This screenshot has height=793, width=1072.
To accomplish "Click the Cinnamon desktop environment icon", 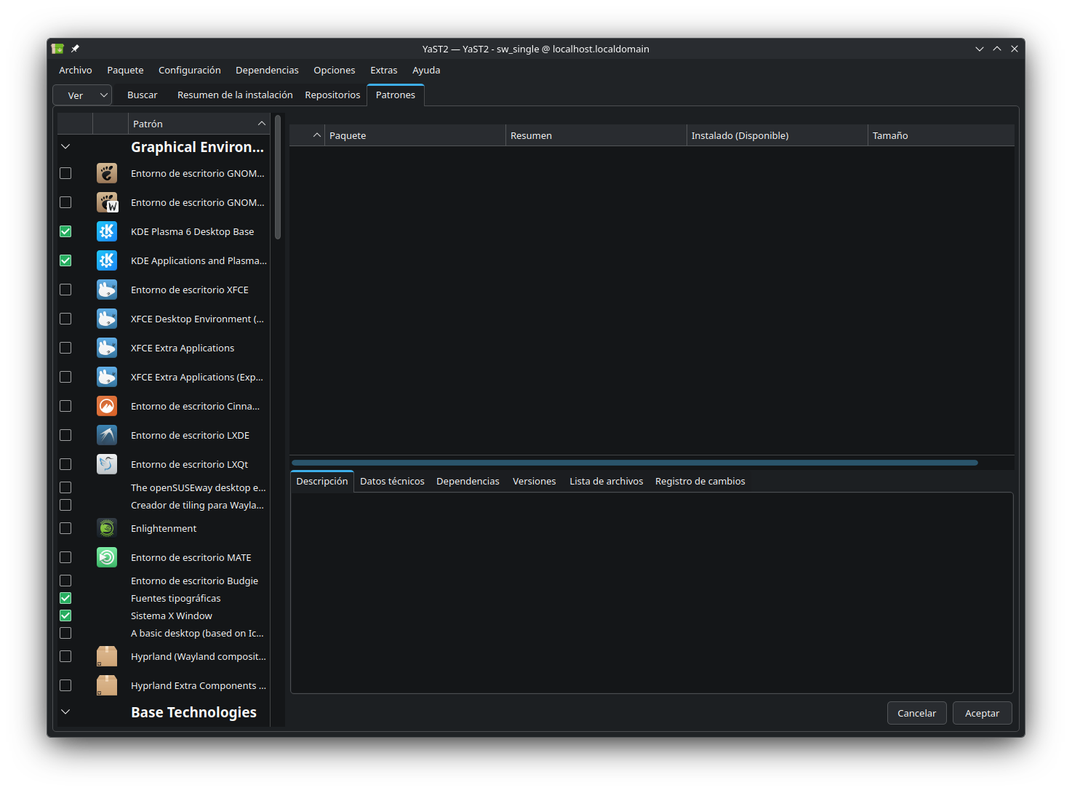I will 107,406.
